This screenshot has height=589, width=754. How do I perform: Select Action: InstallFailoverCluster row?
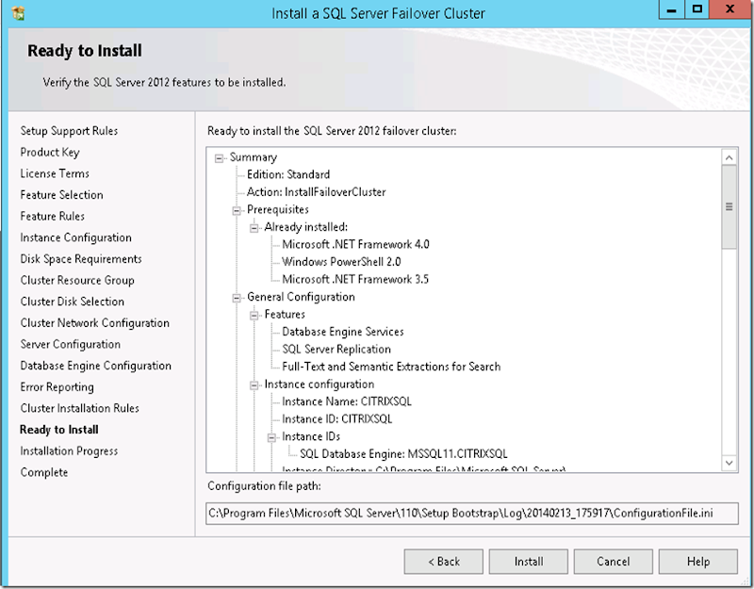tap(316, 192)
